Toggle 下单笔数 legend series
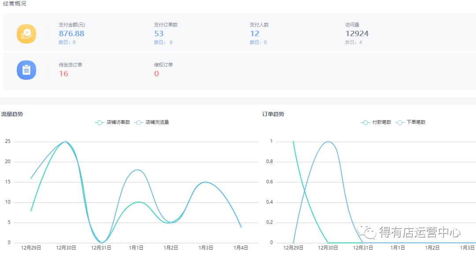This screenshot has height=253, width=476. click(411, 122)
